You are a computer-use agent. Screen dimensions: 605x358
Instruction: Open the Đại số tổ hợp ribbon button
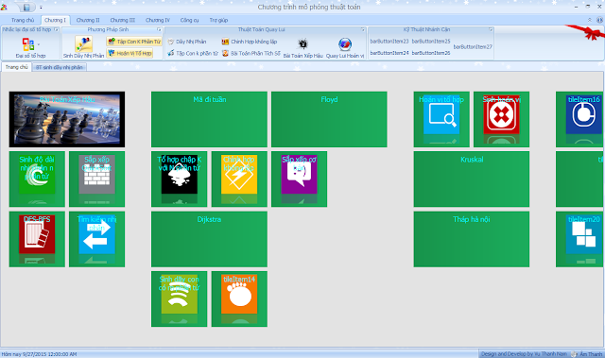(x=30, y=47)
